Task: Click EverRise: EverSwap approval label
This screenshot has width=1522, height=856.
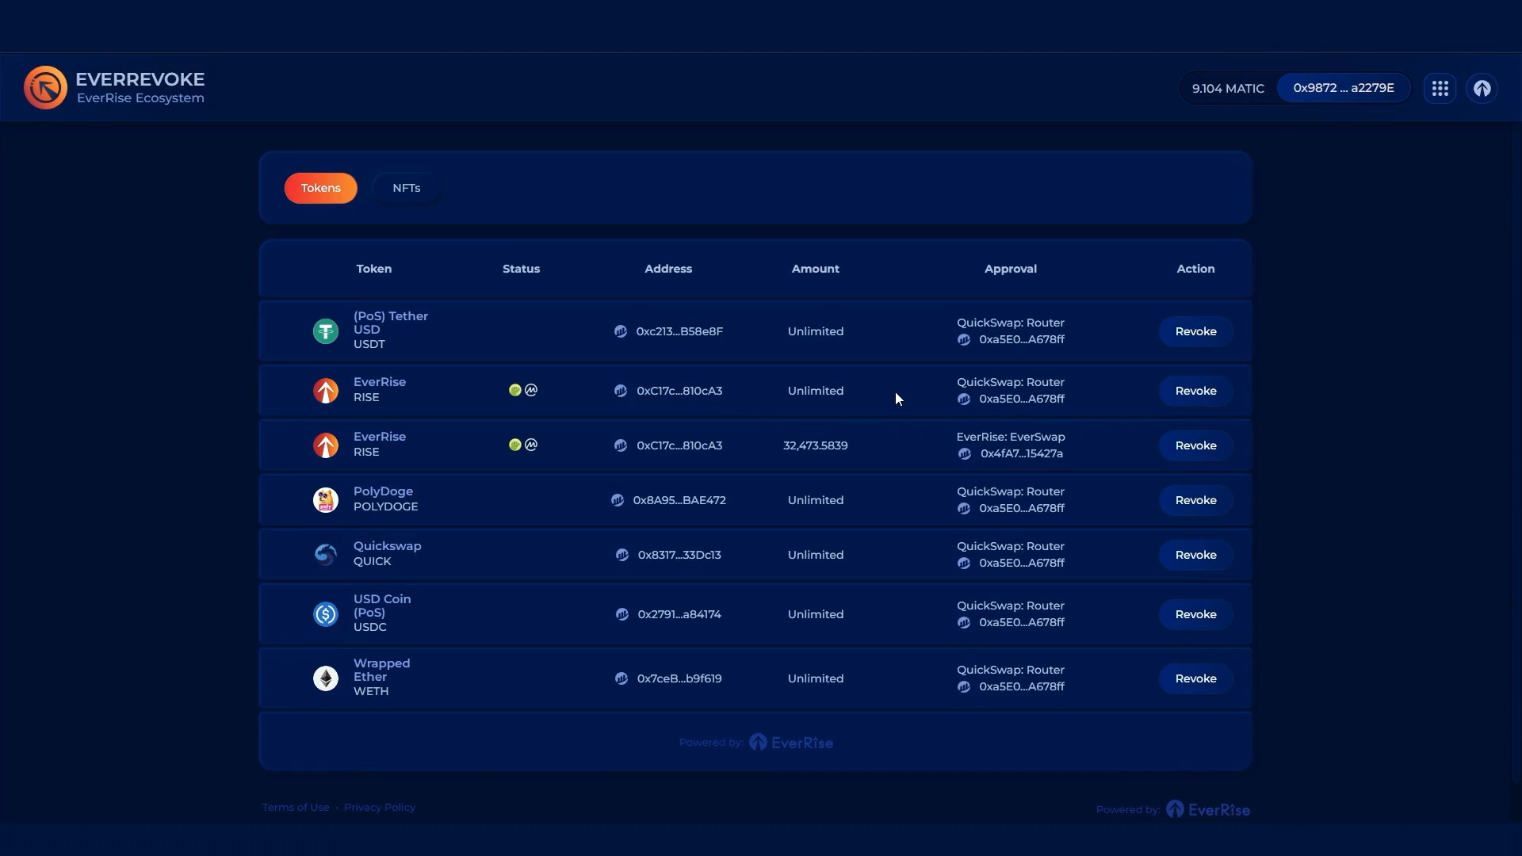Action: tap(1011, 437)
